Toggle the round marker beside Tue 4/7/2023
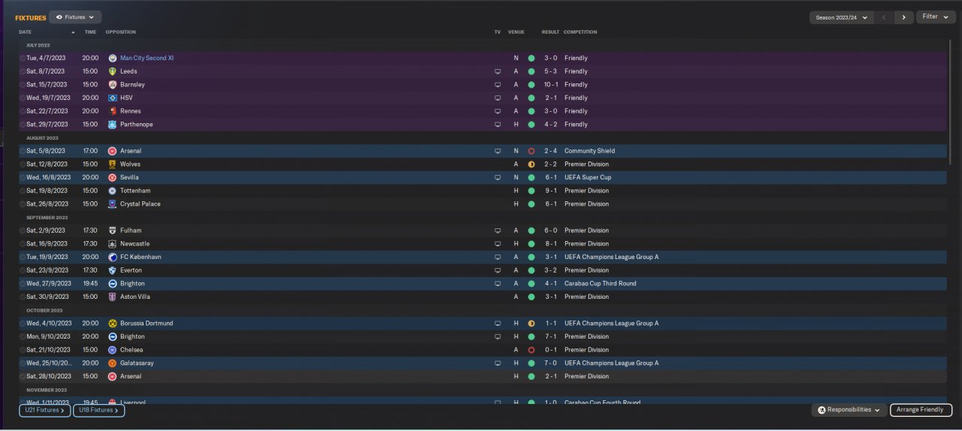The image size is (962, 431). pos(22,58)
